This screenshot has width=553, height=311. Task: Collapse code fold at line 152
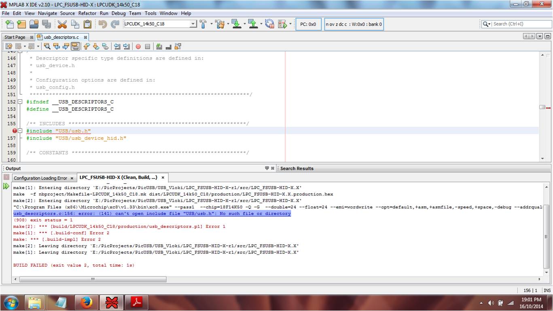point(20,102)
